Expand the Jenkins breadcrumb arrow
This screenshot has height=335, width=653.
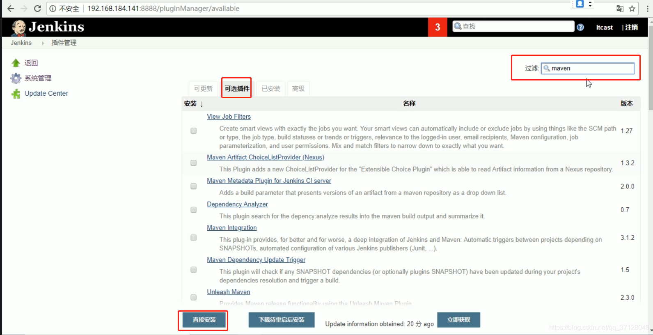43,43
